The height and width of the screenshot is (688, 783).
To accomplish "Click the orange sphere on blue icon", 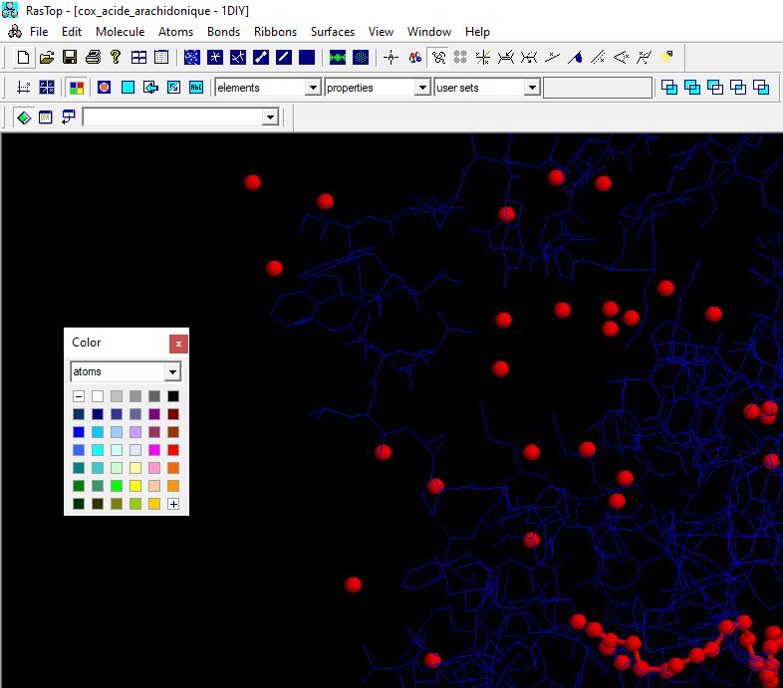I will [x=104, y=88].
